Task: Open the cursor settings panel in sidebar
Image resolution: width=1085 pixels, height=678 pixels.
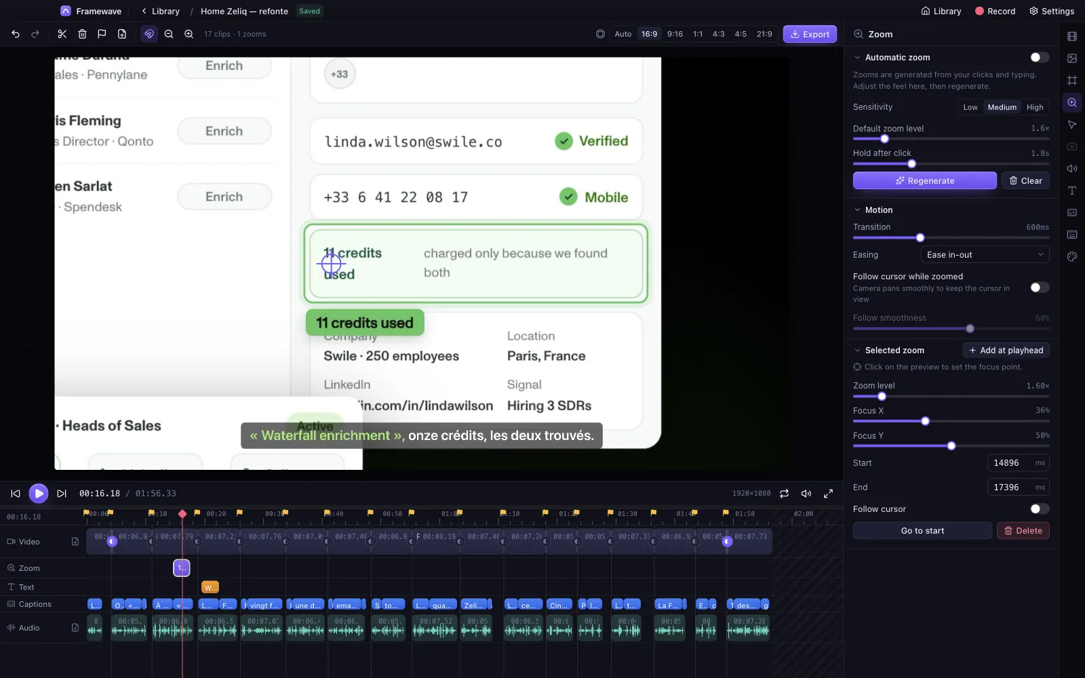Action: (1072, 125)
